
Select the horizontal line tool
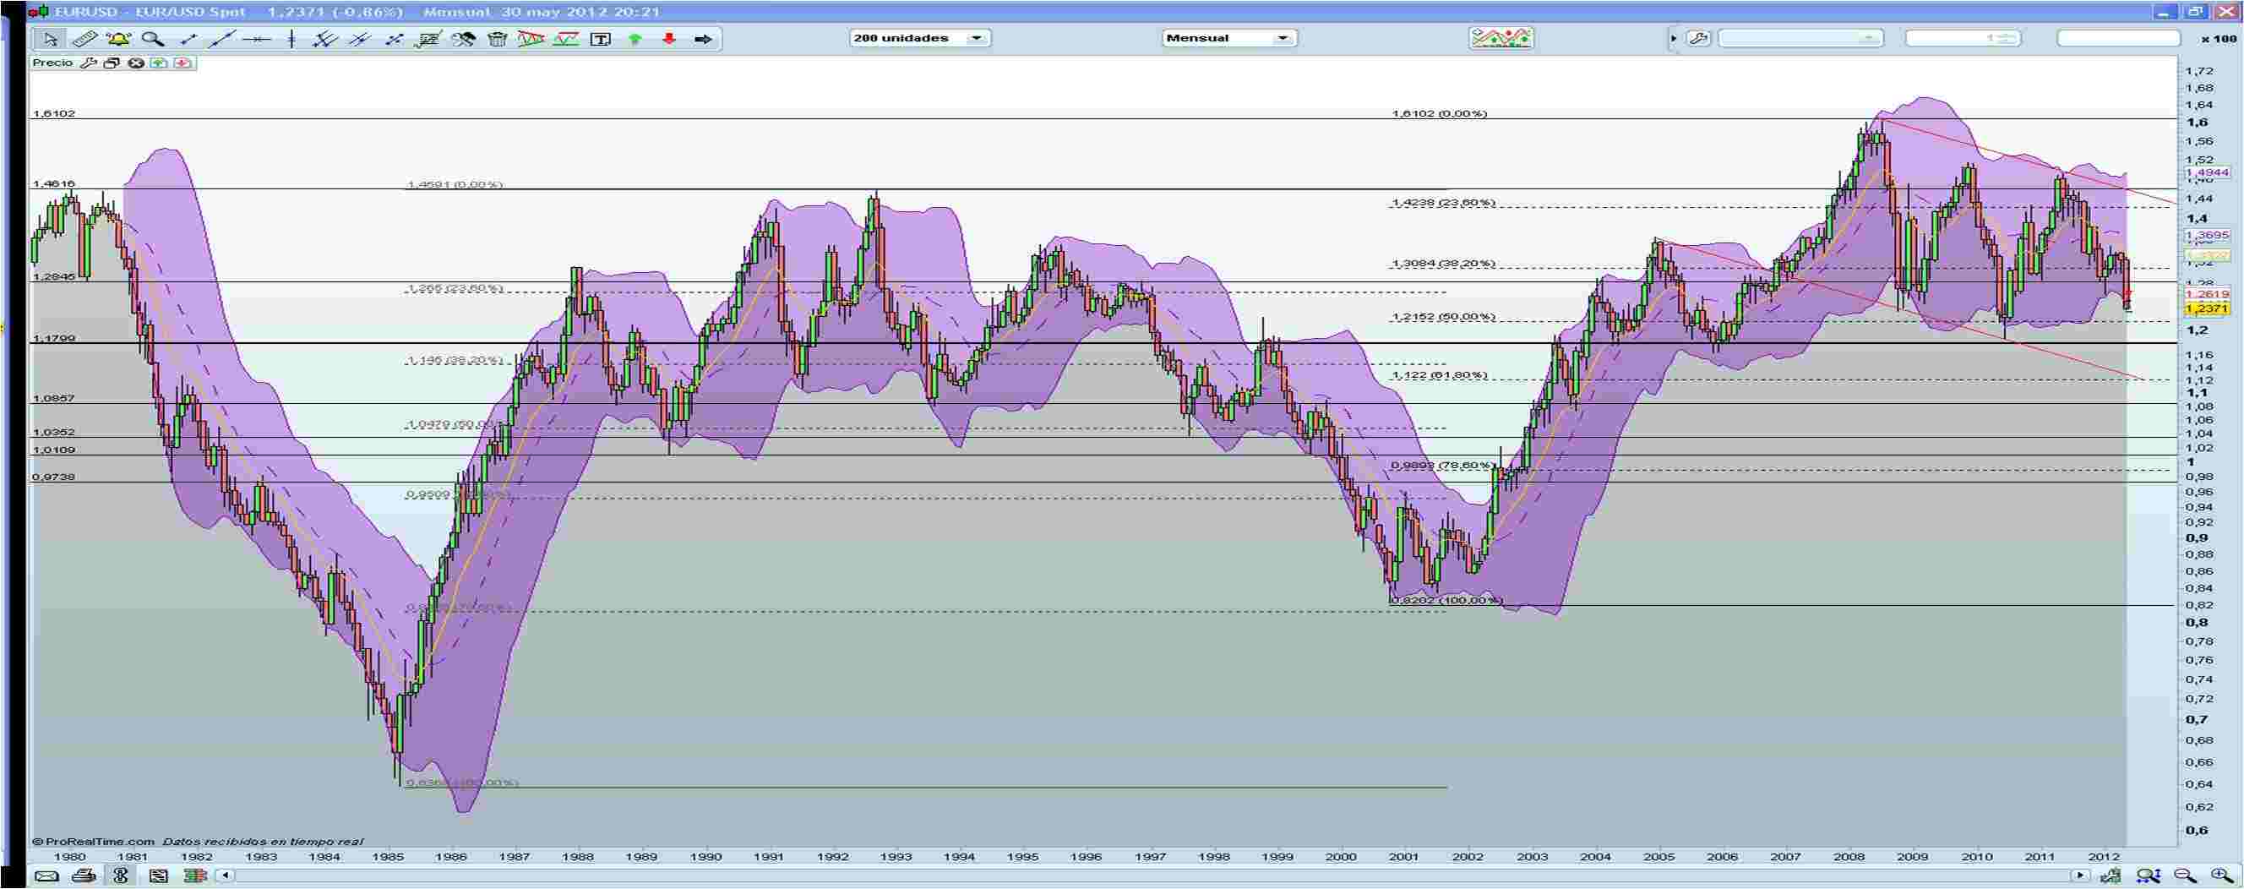(258, 38)
